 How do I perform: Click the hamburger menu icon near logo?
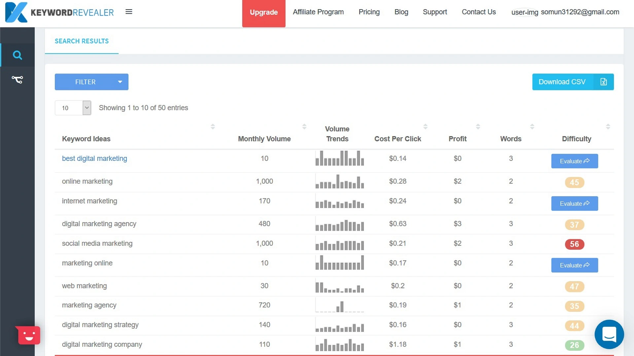(129, 12)
